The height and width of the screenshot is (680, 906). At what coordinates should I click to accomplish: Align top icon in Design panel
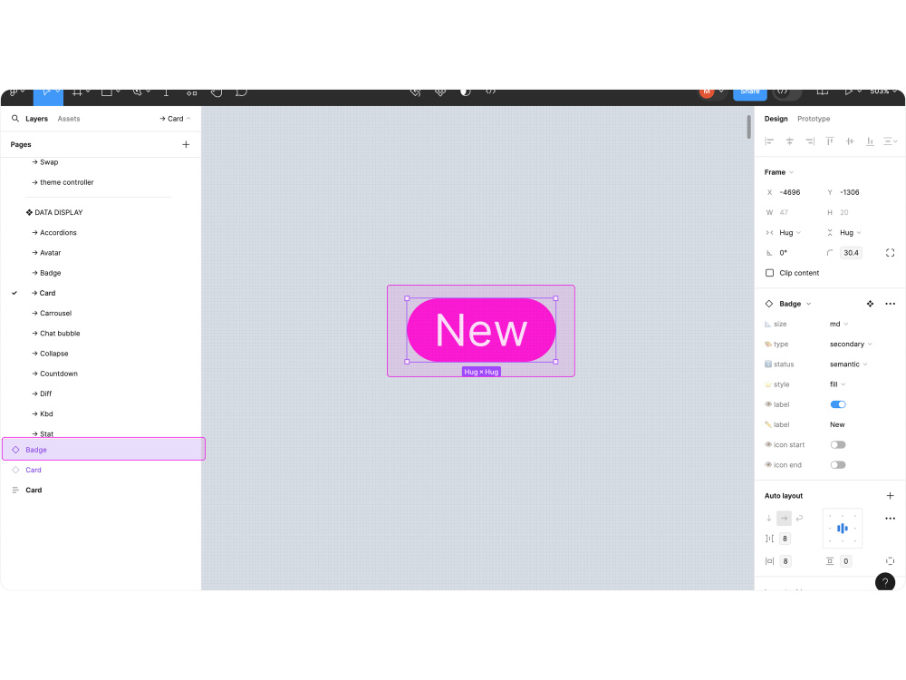tap(830, 141)
